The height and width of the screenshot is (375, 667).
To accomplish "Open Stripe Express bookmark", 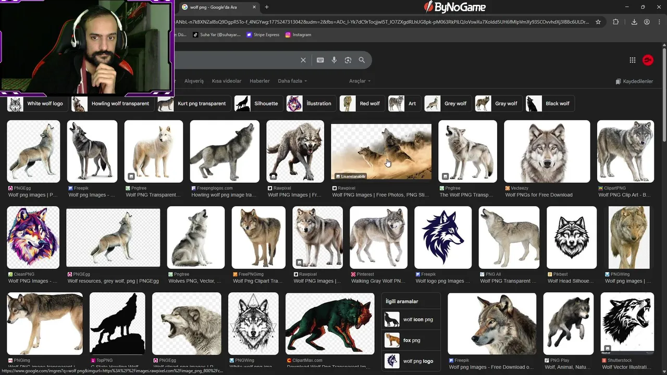I will coord(263,35).
